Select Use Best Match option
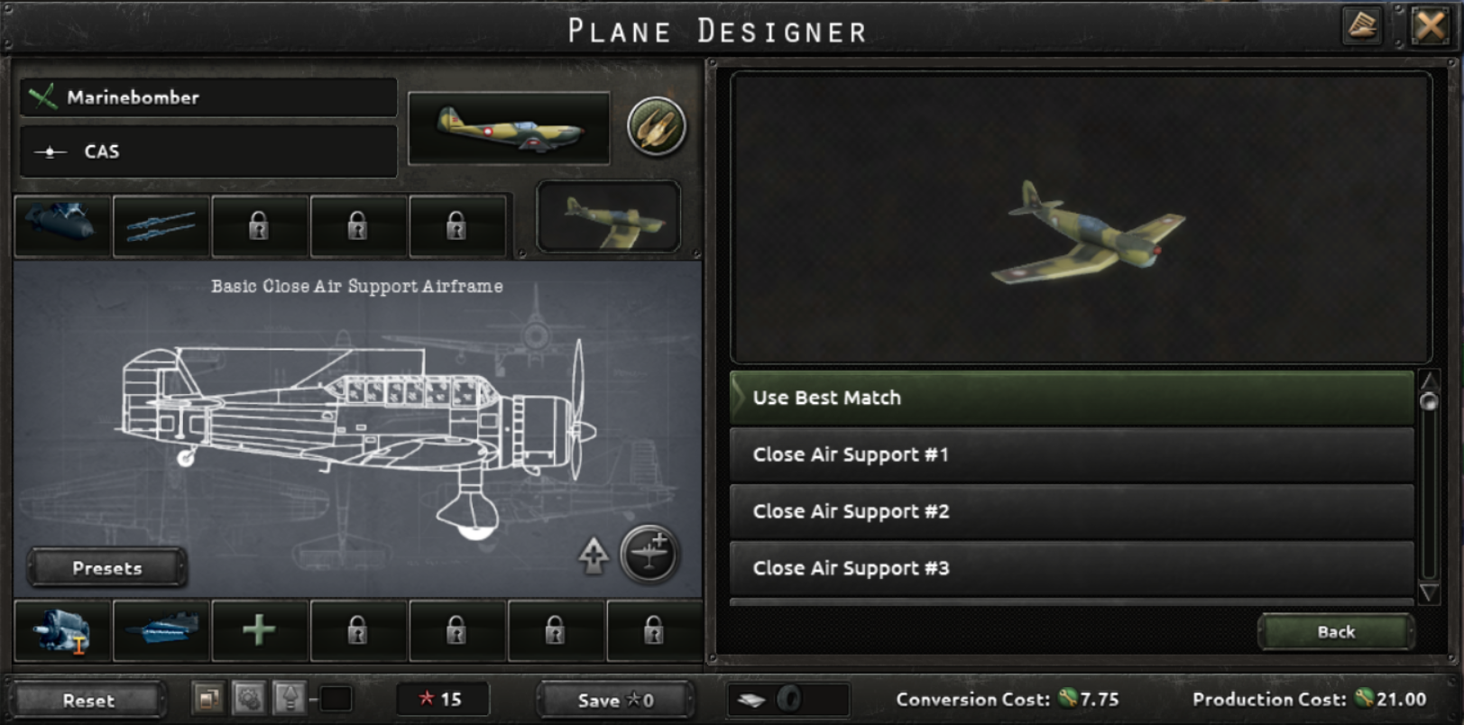1464x725 pixels. (1072, 398)
